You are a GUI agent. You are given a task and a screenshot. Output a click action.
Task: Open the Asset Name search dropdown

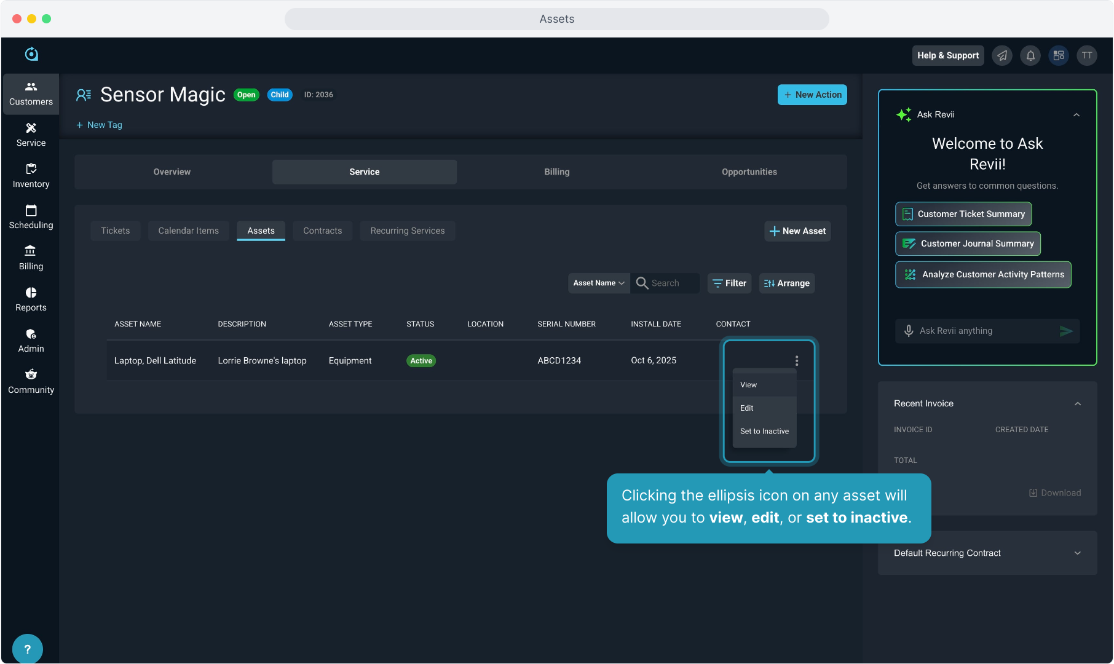(x=599, y=283)
